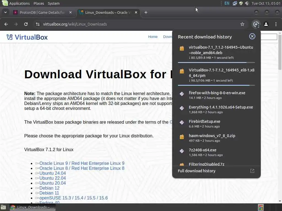
Task: Open the Chrome three-dot menu
Action: 276,24
